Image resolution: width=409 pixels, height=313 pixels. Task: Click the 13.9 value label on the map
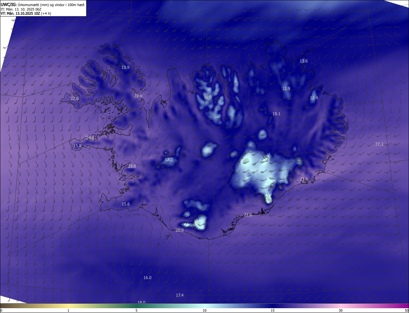point(125,68)
